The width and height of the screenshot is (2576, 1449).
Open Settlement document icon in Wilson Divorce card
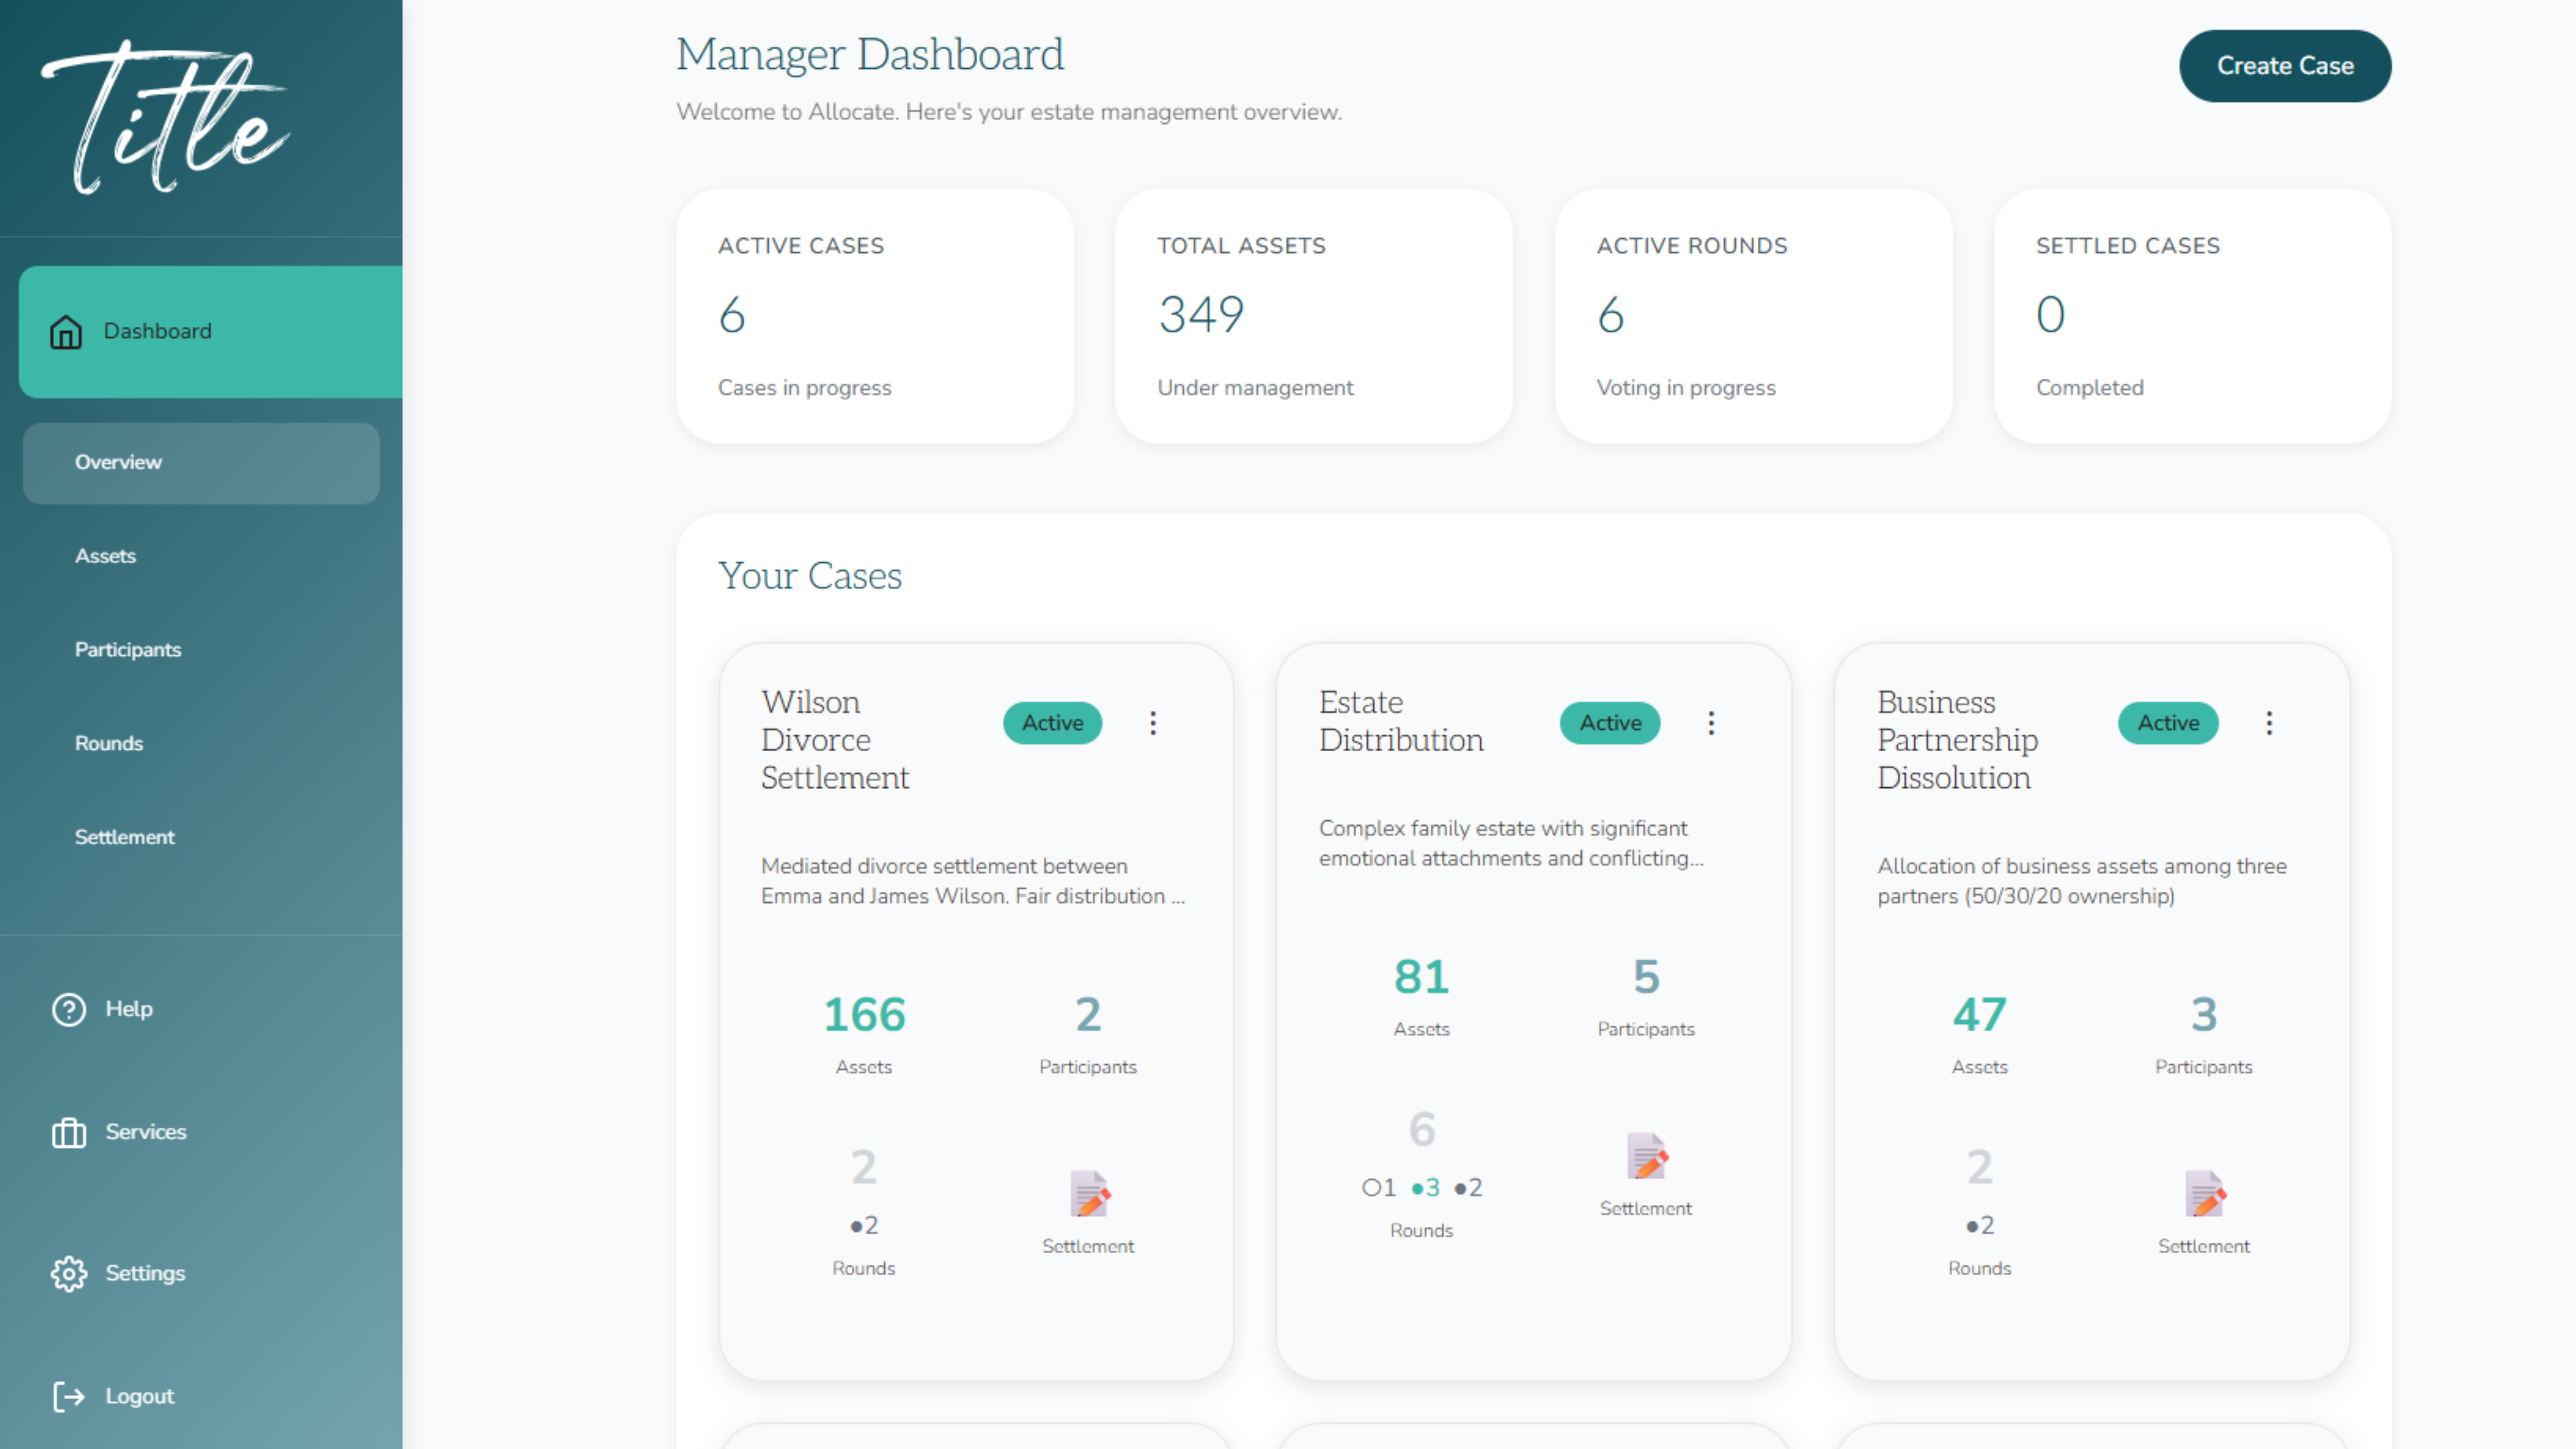1089,1194
